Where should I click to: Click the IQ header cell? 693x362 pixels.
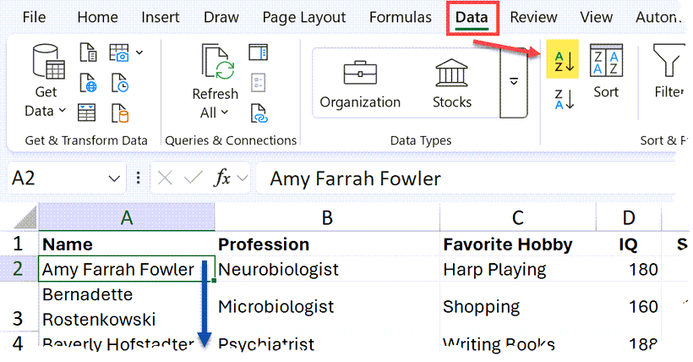(629, 244)
